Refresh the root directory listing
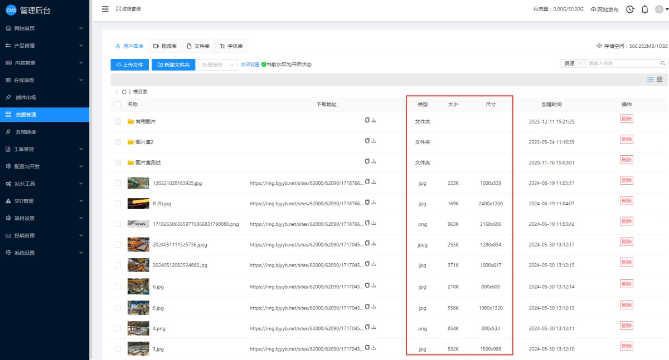The width and height of the screenshot is (669, 360). (x=124, y=92)
